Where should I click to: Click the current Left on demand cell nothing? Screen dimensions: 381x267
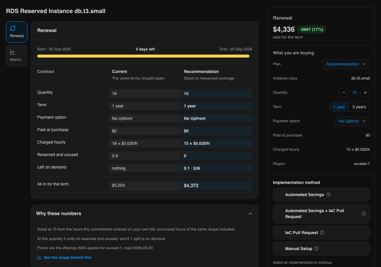tap(144, 168)
